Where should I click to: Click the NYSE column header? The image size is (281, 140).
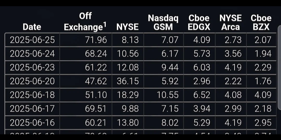[127, 27]
